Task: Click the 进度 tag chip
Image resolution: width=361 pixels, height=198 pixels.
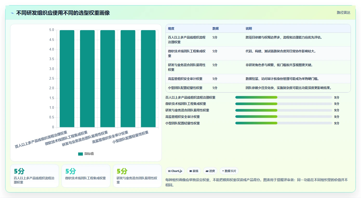Action: (210, 171)
